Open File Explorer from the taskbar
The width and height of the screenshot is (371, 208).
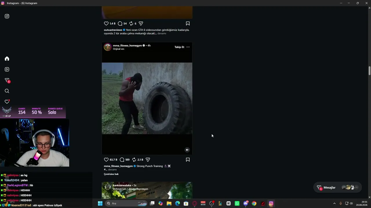pos(169,203)
